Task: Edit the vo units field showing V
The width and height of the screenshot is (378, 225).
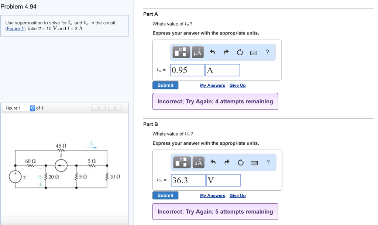Action: (223, 180)
